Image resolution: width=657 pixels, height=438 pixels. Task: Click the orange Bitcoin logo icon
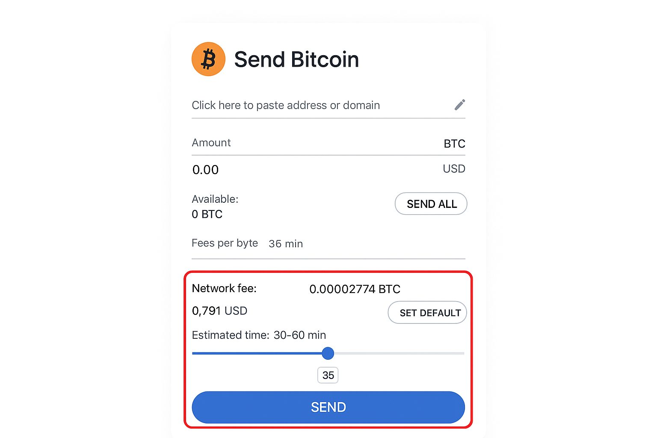point(208,59)
